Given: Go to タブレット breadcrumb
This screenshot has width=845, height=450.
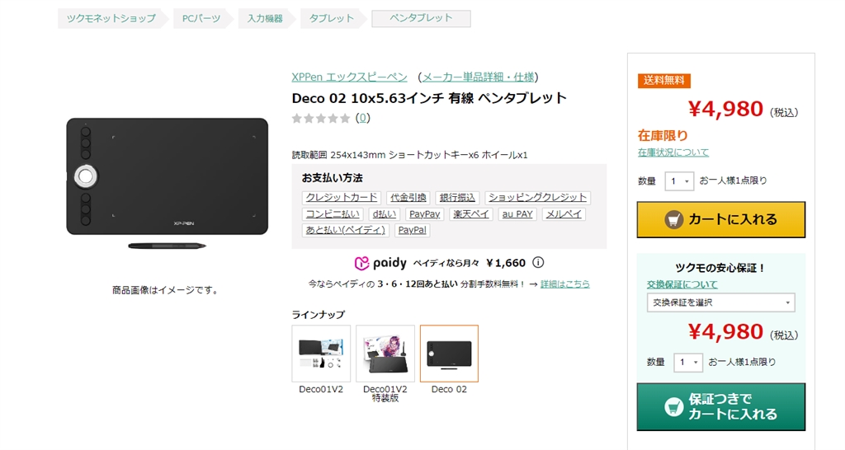Looking at the screenshot, I should pyautogui.click(x=332, y=18).
